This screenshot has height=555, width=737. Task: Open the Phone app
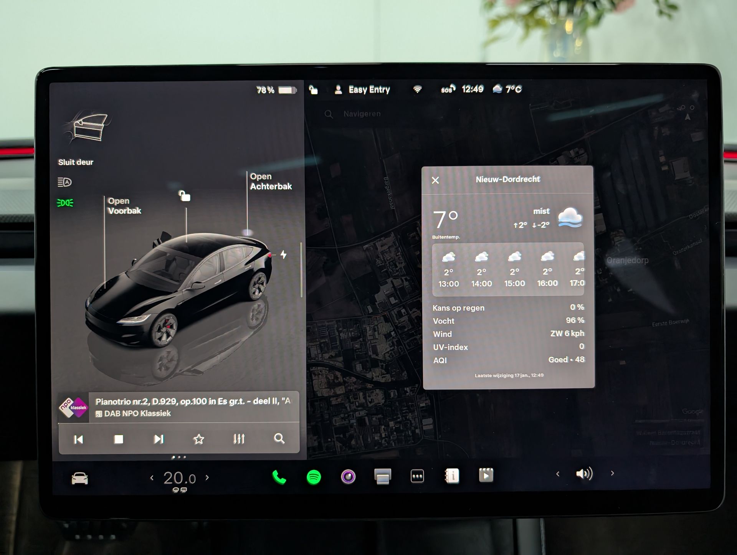click(279, 477)
